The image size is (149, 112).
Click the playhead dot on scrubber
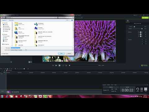click(x=70, y=66)
